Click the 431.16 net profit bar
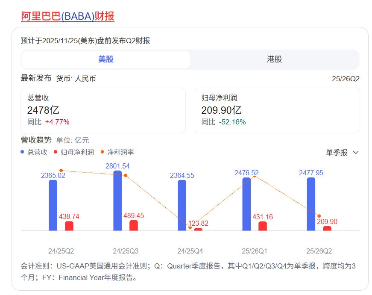This screenshot has height=295, width=372. 263,226
